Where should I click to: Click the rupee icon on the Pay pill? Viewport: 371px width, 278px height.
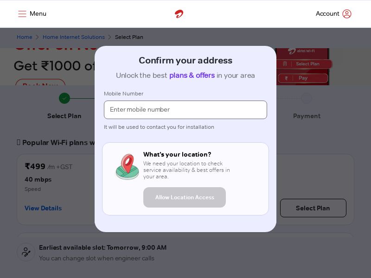pos(286,78)
